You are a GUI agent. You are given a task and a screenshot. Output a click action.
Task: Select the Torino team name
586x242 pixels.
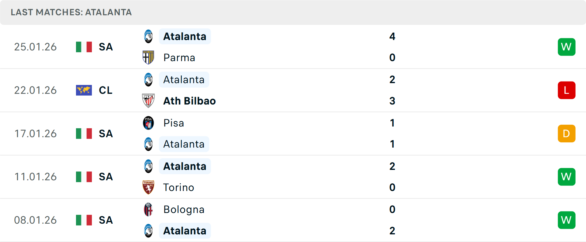click(x=179, y=187)
